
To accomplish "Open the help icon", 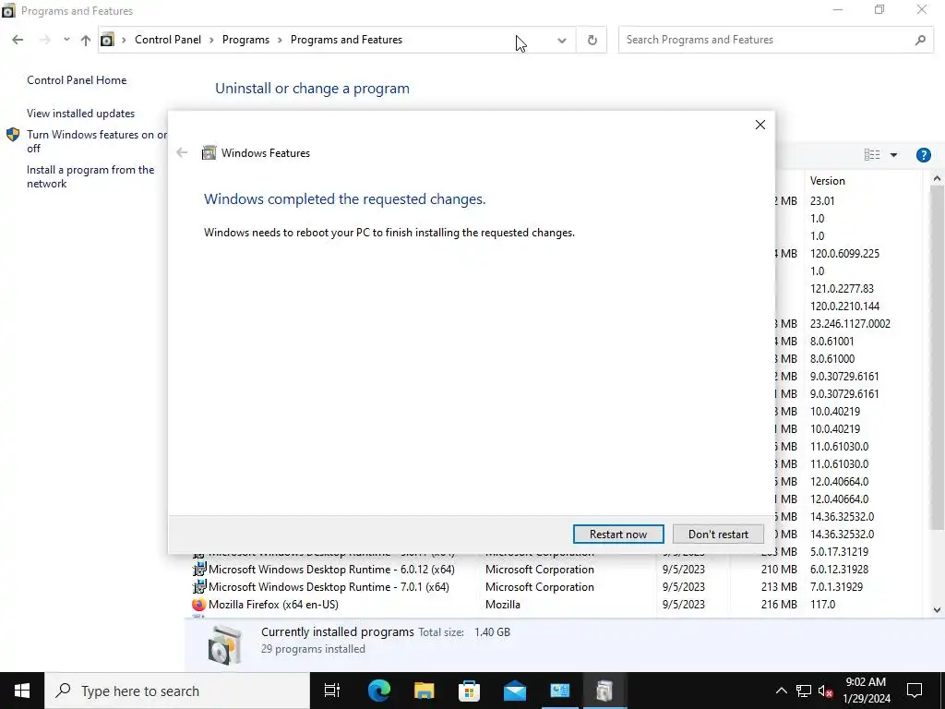I will coord(923,155).
